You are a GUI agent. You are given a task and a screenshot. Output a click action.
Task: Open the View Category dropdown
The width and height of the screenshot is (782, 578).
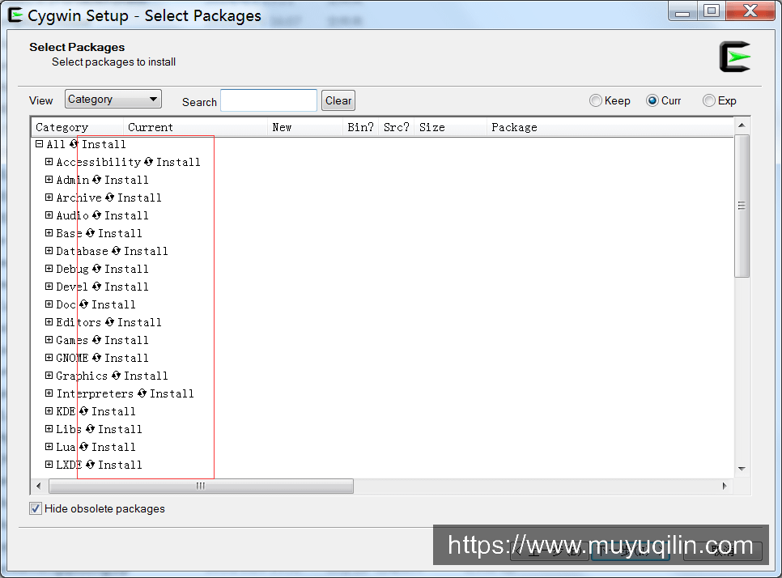coord(113,100)
